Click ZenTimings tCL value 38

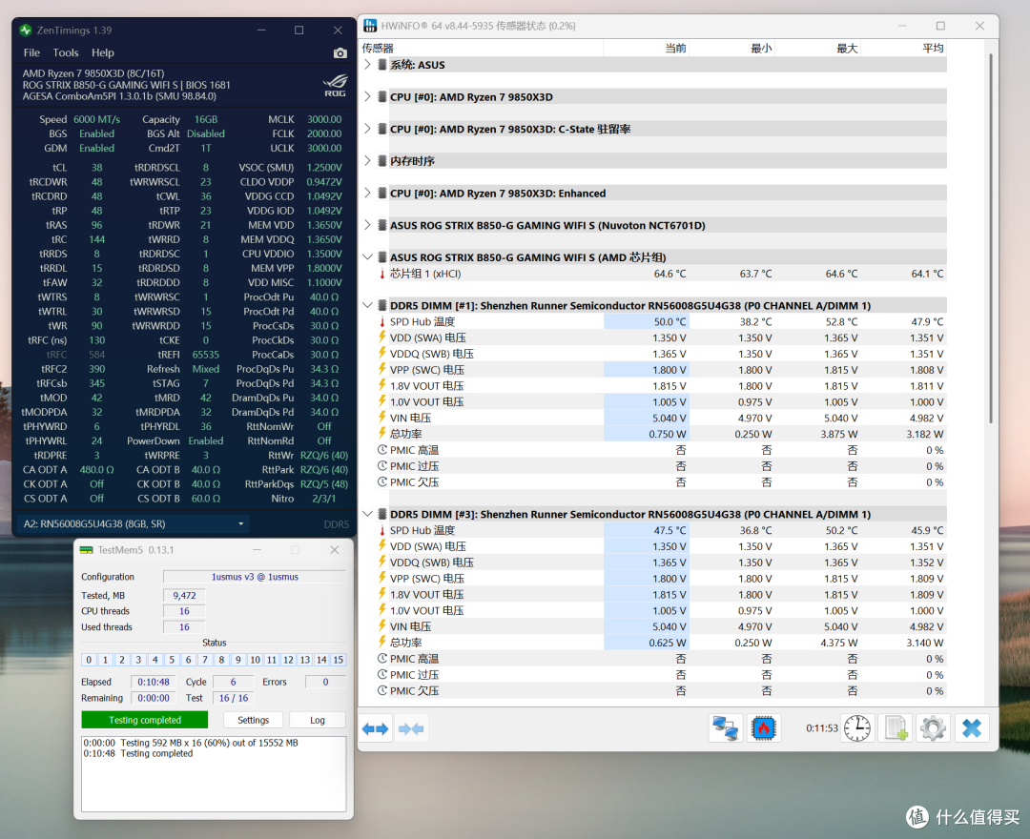[x=96, y=168]
